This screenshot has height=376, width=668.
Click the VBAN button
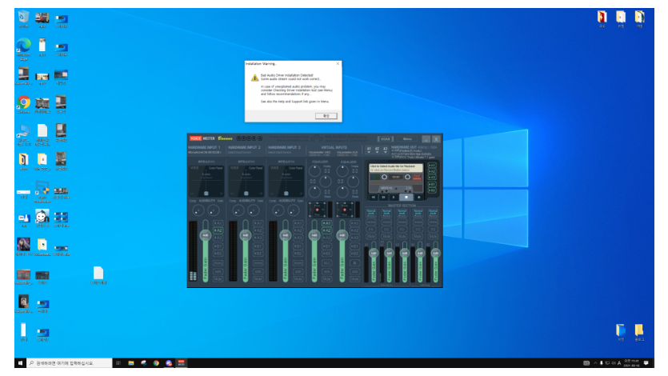tap(385, 139)
